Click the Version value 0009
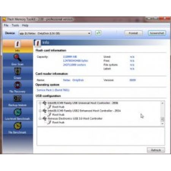 (x=133, y=80)
